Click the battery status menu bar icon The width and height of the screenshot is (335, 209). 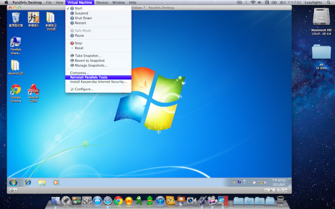(274, 3)
